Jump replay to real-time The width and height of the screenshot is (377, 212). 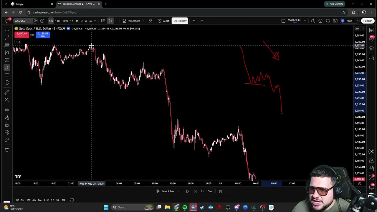tap(221, 191)
